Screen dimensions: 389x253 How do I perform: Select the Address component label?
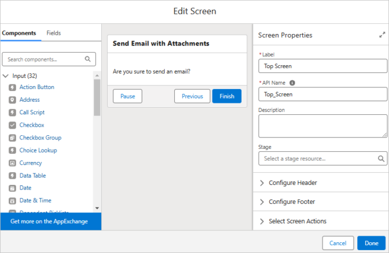(29, 100)
